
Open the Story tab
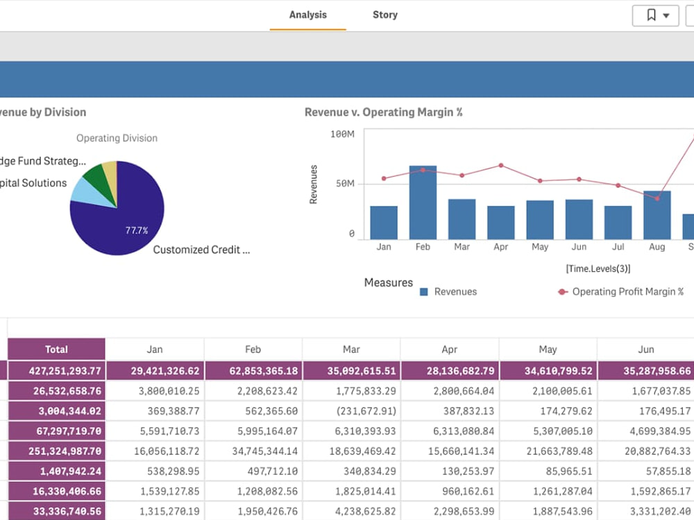[x=385, y=15]
